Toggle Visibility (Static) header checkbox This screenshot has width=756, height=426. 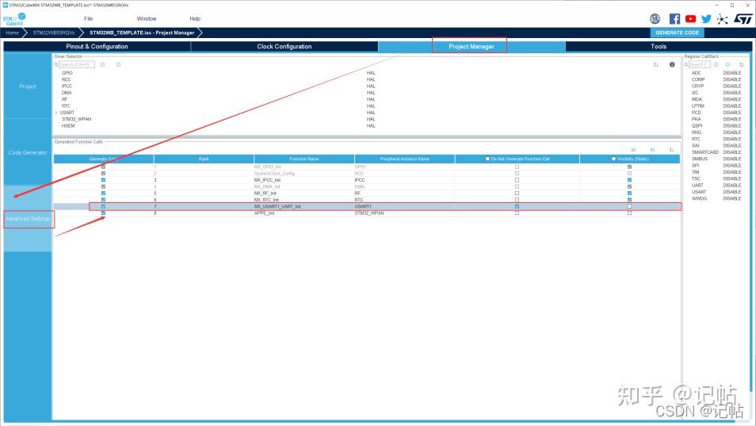click(x=613, y=159)
